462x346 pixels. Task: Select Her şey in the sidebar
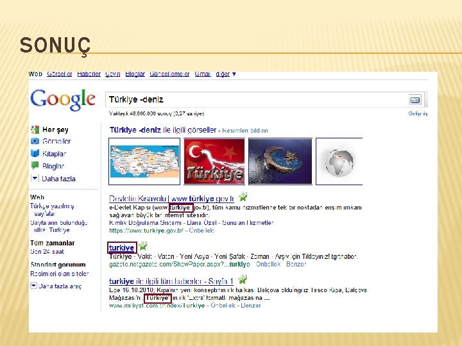click(x=55, y=129)
